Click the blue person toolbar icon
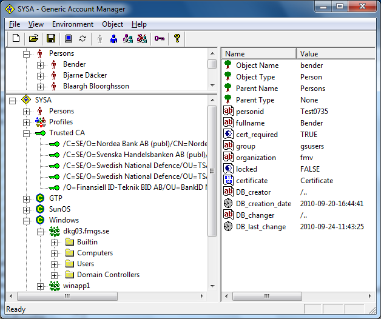The height and width of the screenshot is (319, 381). click(x=114, y=39)
